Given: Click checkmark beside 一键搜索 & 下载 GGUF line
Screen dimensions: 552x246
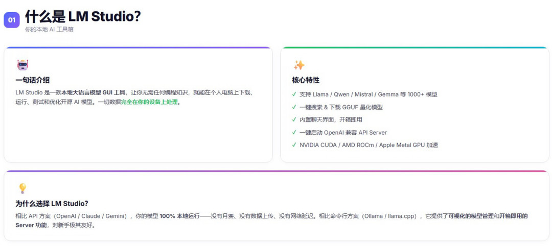Looking at the screenshot, I should [x=294, y=107].
